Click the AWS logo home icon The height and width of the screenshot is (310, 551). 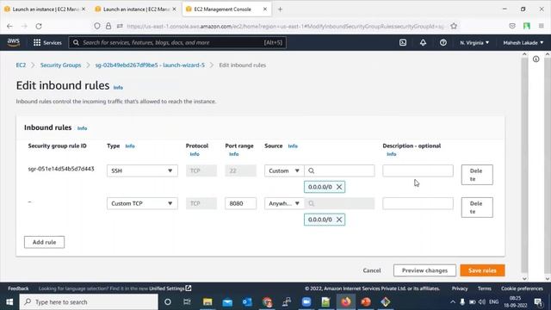[14, 42]
